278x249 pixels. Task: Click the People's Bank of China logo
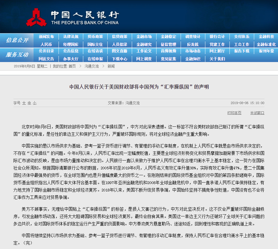(x=72, y=17)
